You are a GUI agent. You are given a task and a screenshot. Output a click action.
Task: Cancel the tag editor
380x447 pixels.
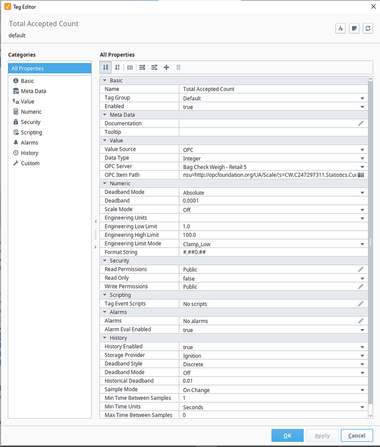click(356, 435)
